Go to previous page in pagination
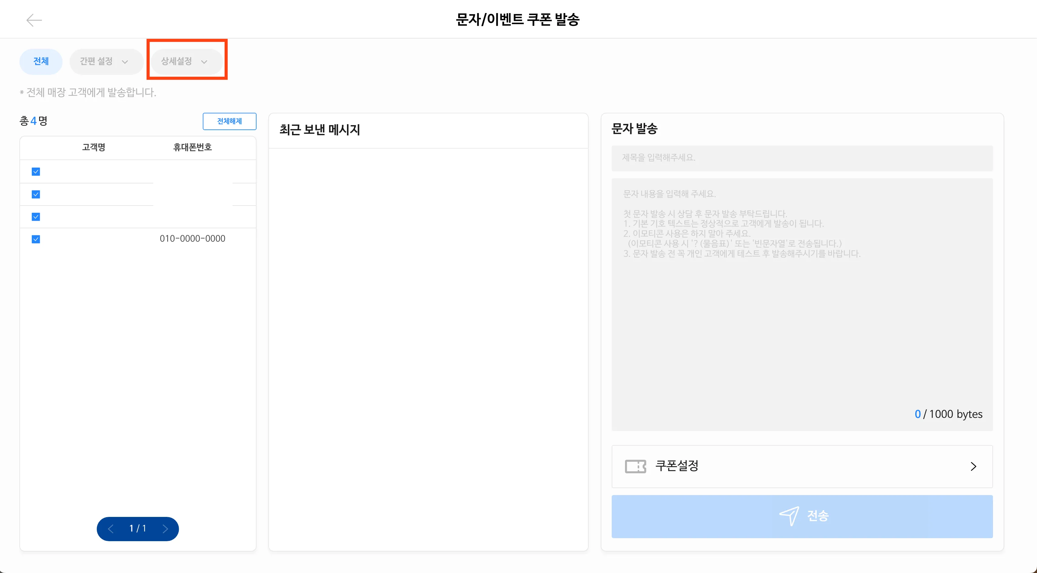This screenshot has height=573, width=1037. (x=111, y=529)
